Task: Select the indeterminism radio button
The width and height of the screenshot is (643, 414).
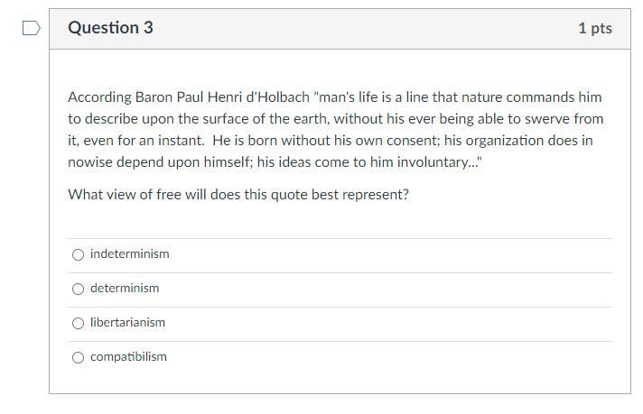Action: [79, 254]
